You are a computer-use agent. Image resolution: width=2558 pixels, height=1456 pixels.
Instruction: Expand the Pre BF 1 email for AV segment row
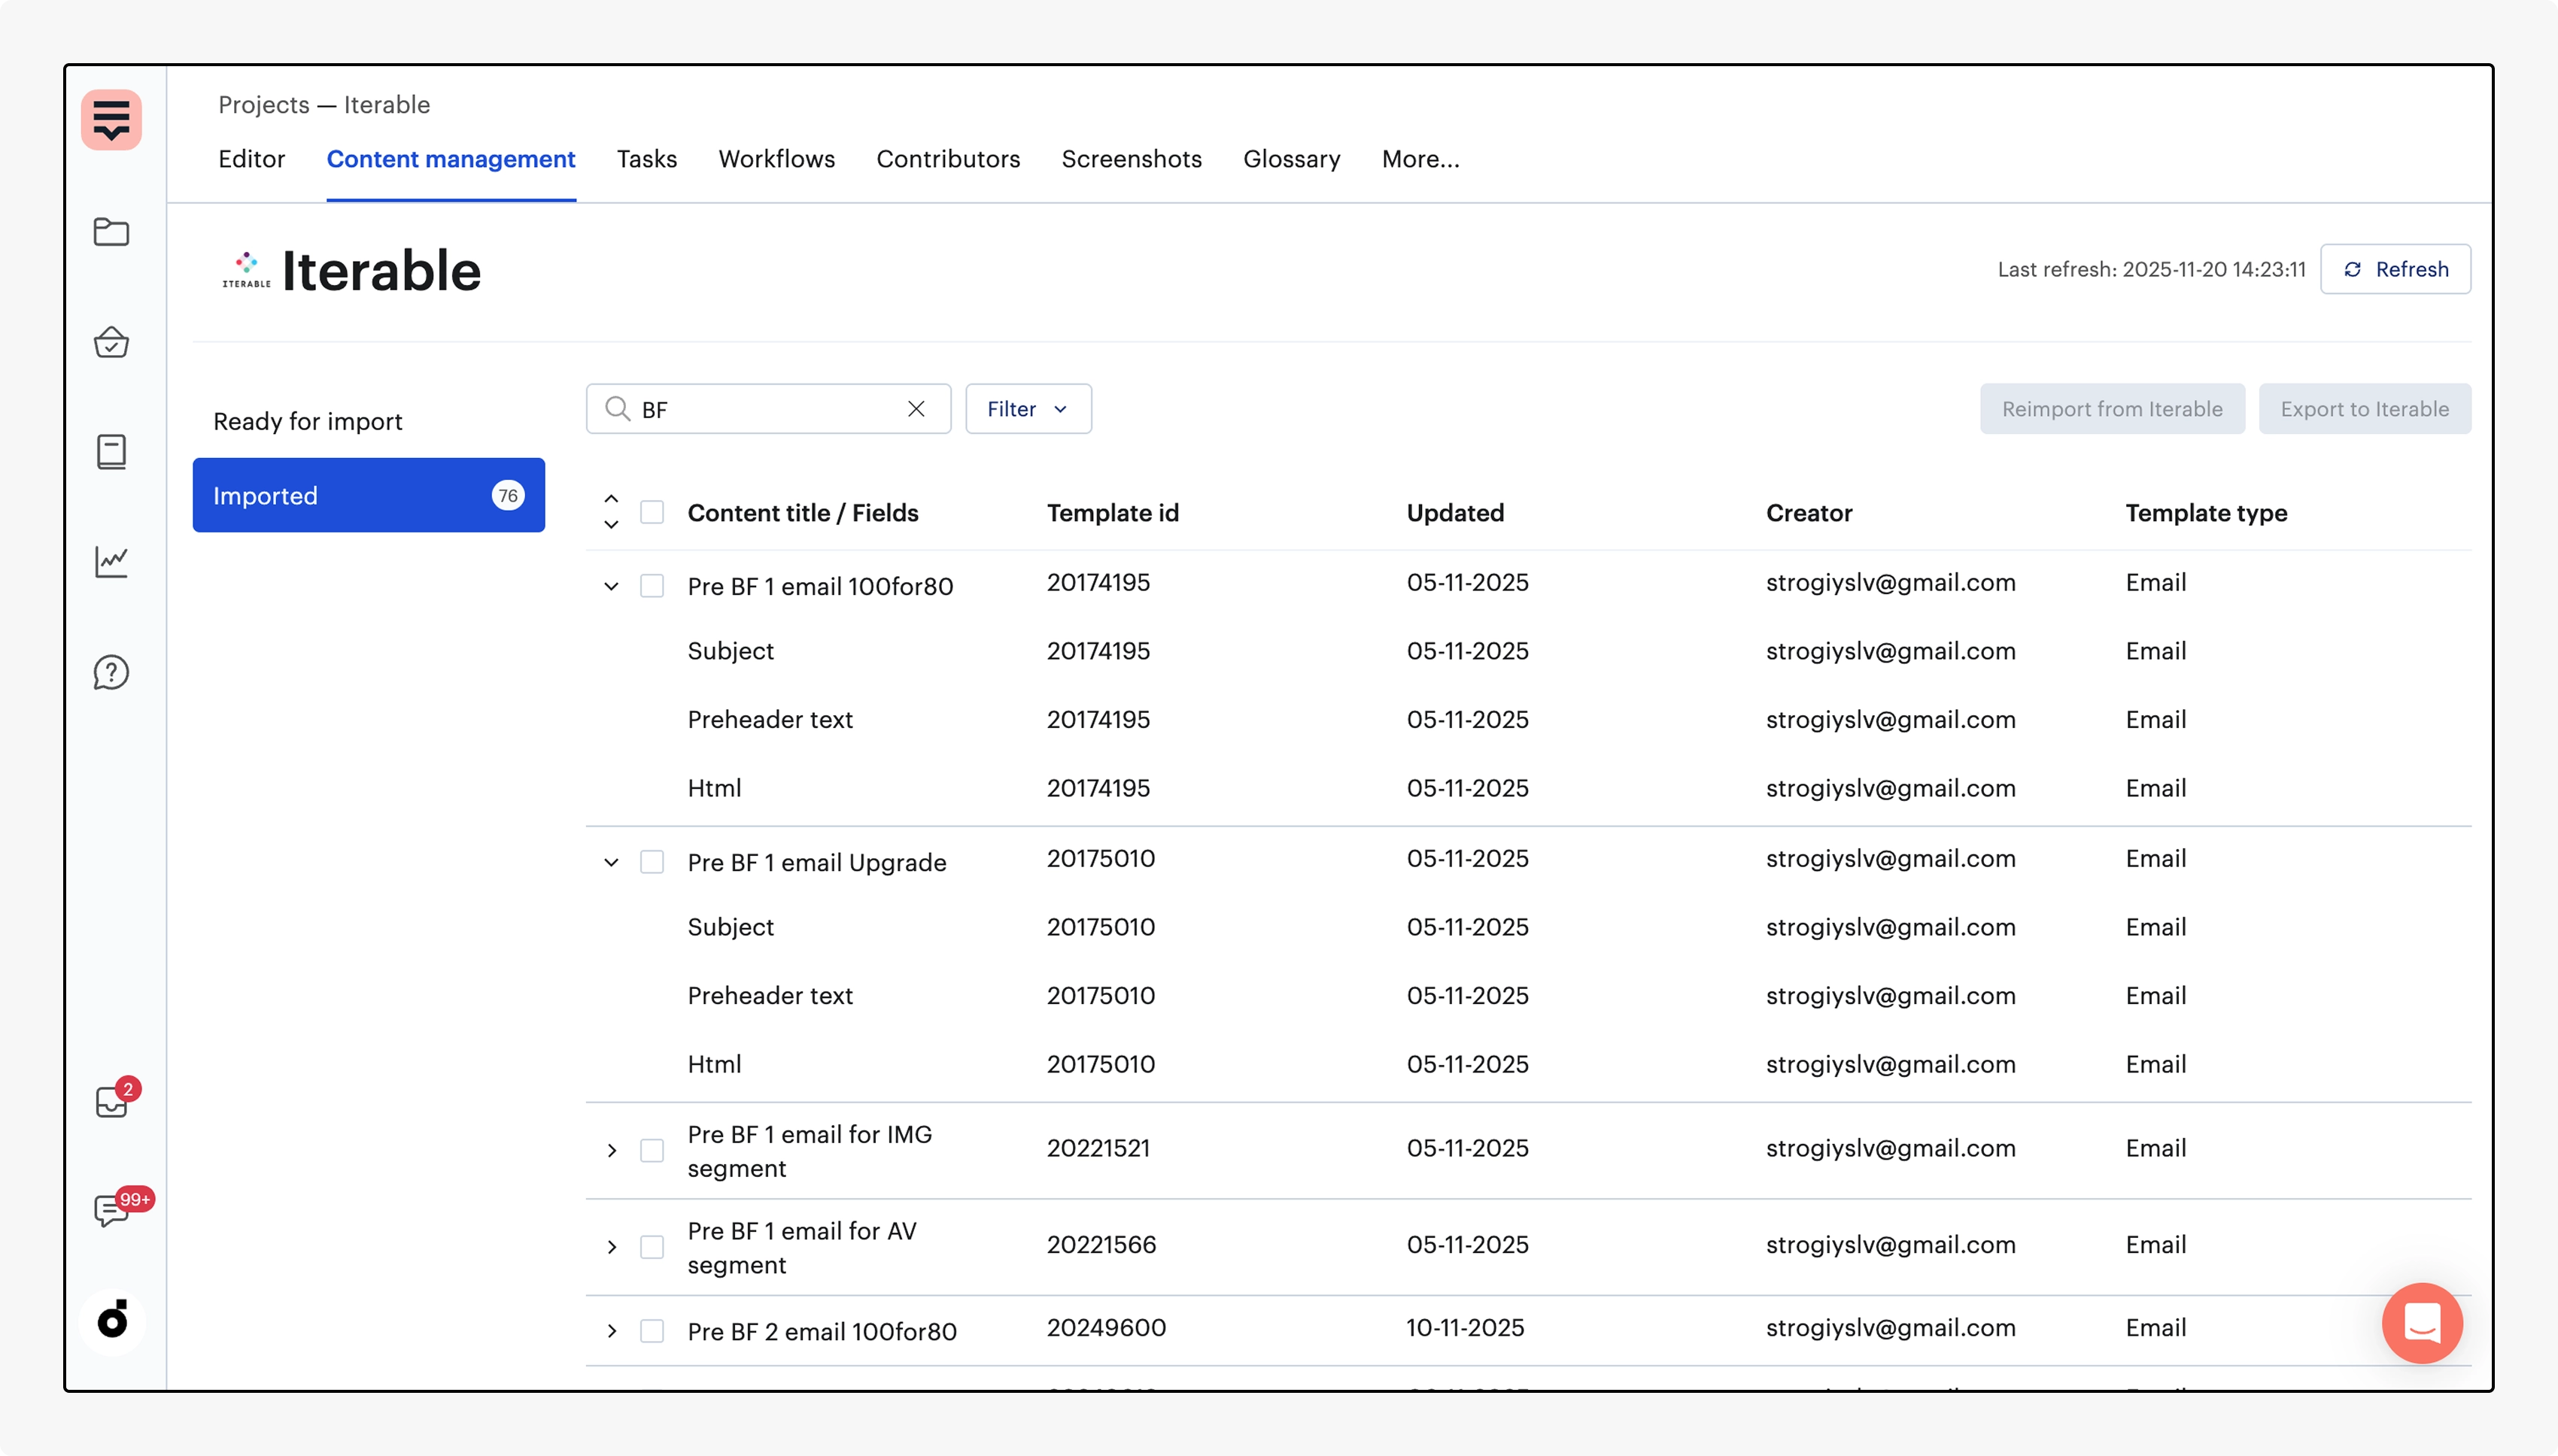point(611,1247)
